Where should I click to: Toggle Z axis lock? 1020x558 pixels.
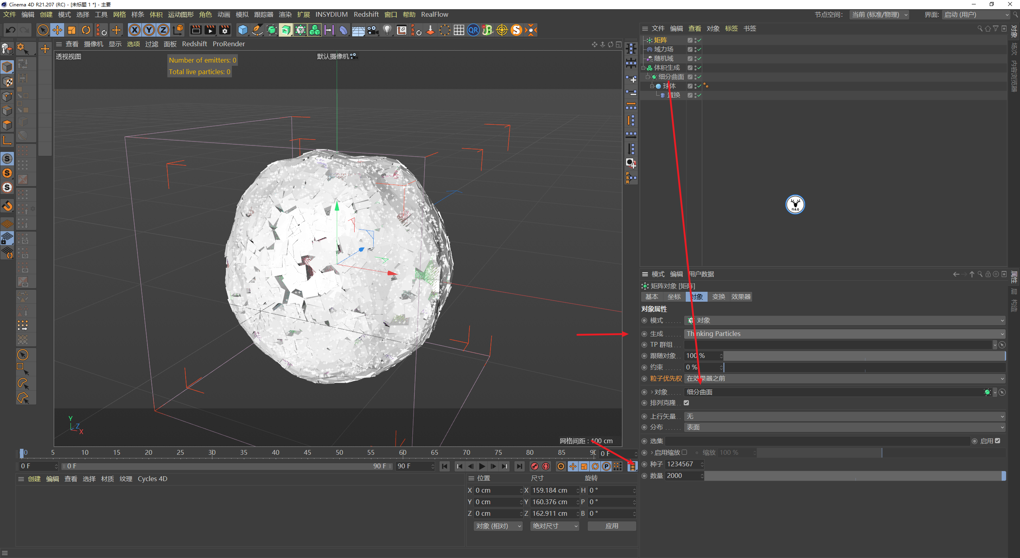click(x=163, y=30)
